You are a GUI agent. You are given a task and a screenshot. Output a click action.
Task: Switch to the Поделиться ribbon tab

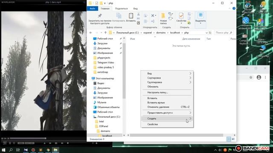(121, 8)
